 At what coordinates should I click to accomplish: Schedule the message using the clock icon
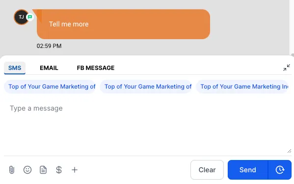(x=280, y=170)
